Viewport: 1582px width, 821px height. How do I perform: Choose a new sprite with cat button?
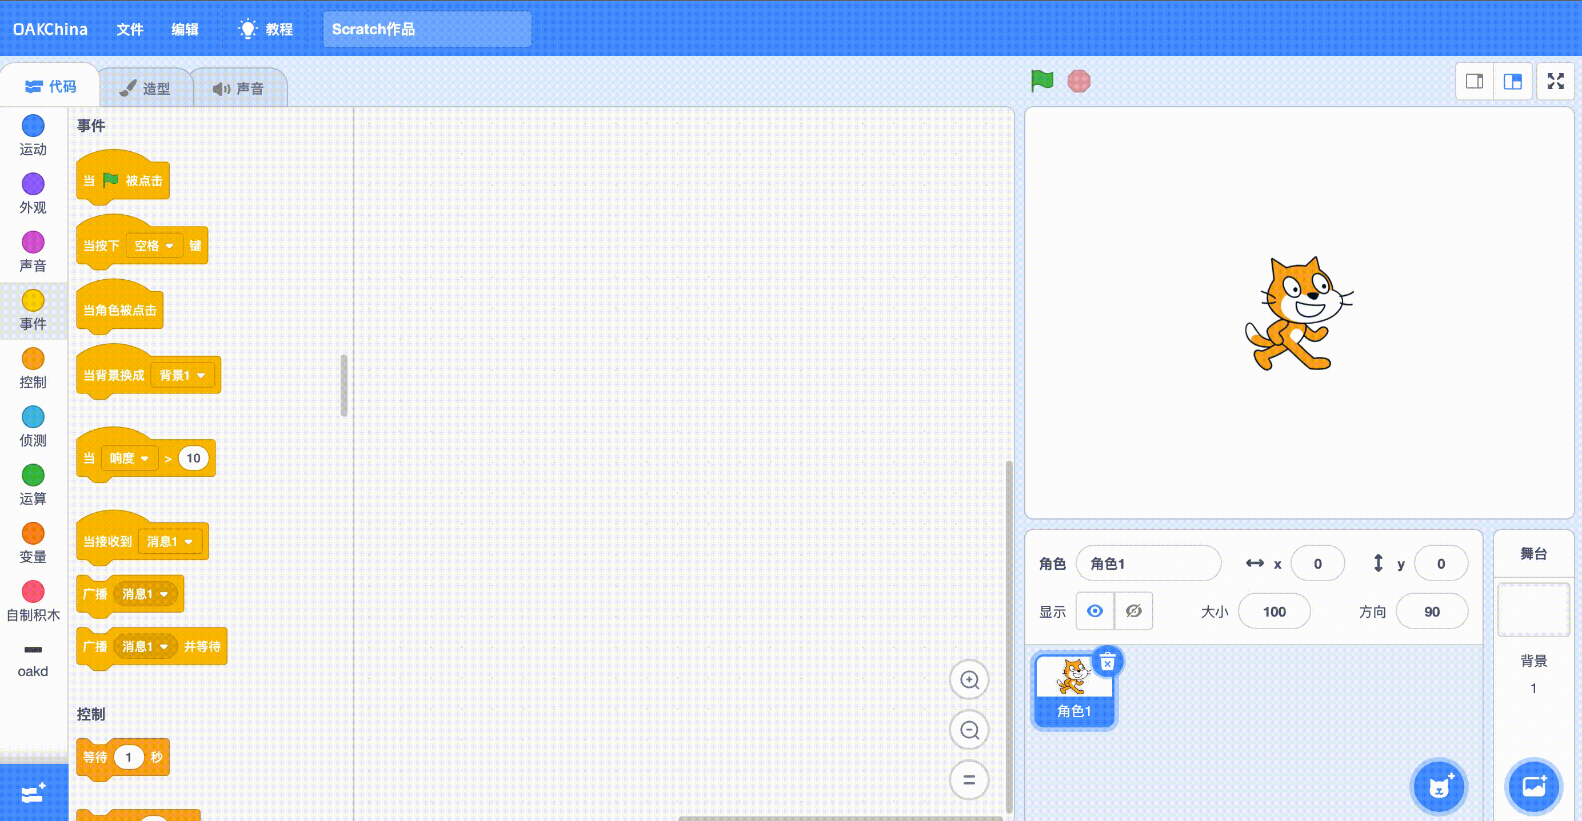[x=1439, y=787]
